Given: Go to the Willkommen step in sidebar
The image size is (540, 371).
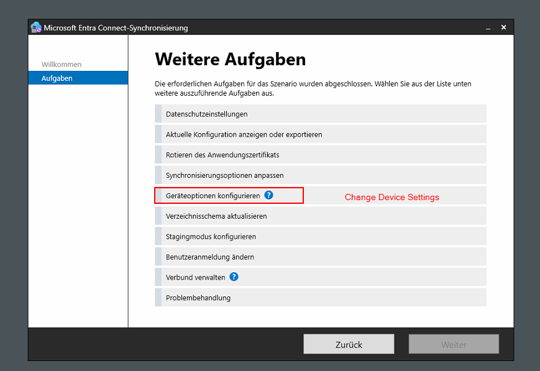Looking at the screenshot, I should point(62,65).
